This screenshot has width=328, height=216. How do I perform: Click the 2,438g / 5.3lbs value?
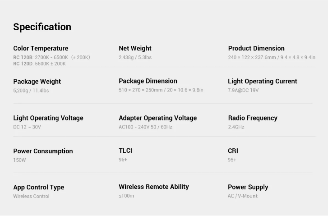135,57
